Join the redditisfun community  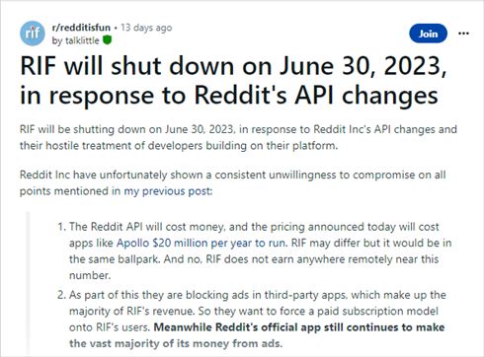428,34
